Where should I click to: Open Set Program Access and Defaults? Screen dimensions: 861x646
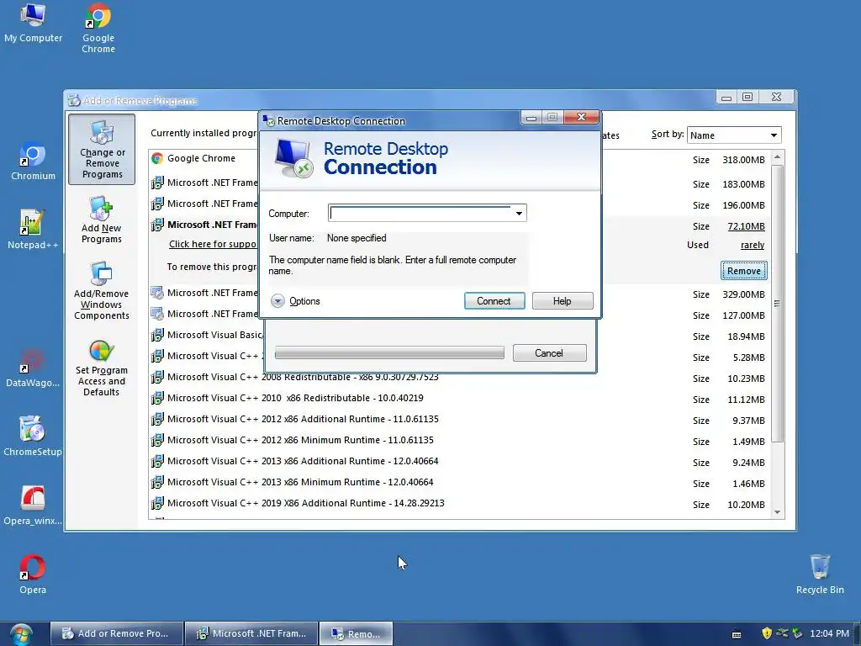(x=102, y=368)
